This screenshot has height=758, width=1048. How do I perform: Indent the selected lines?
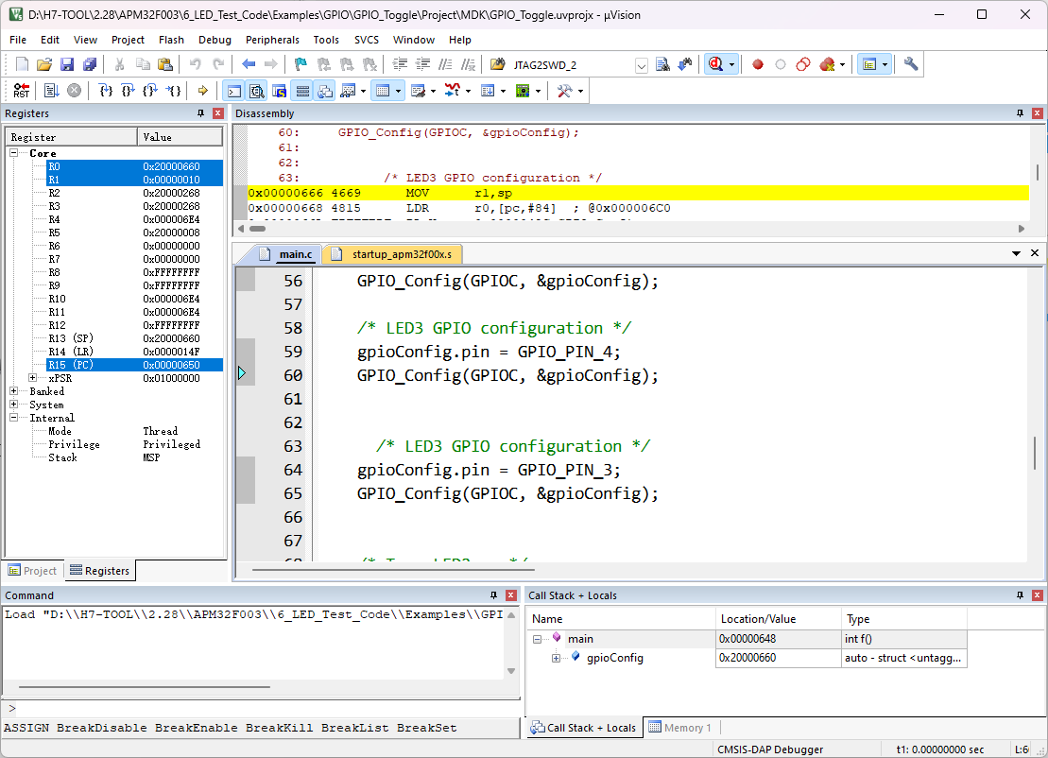(x=400, y=65)
